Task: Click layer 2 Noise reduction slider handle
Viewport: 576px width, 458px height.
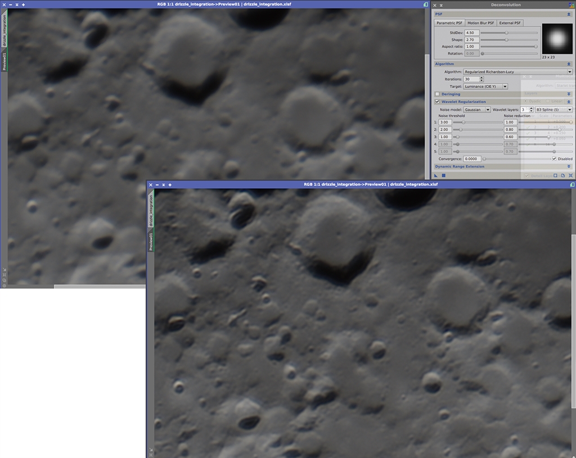Action: (560, 130)
